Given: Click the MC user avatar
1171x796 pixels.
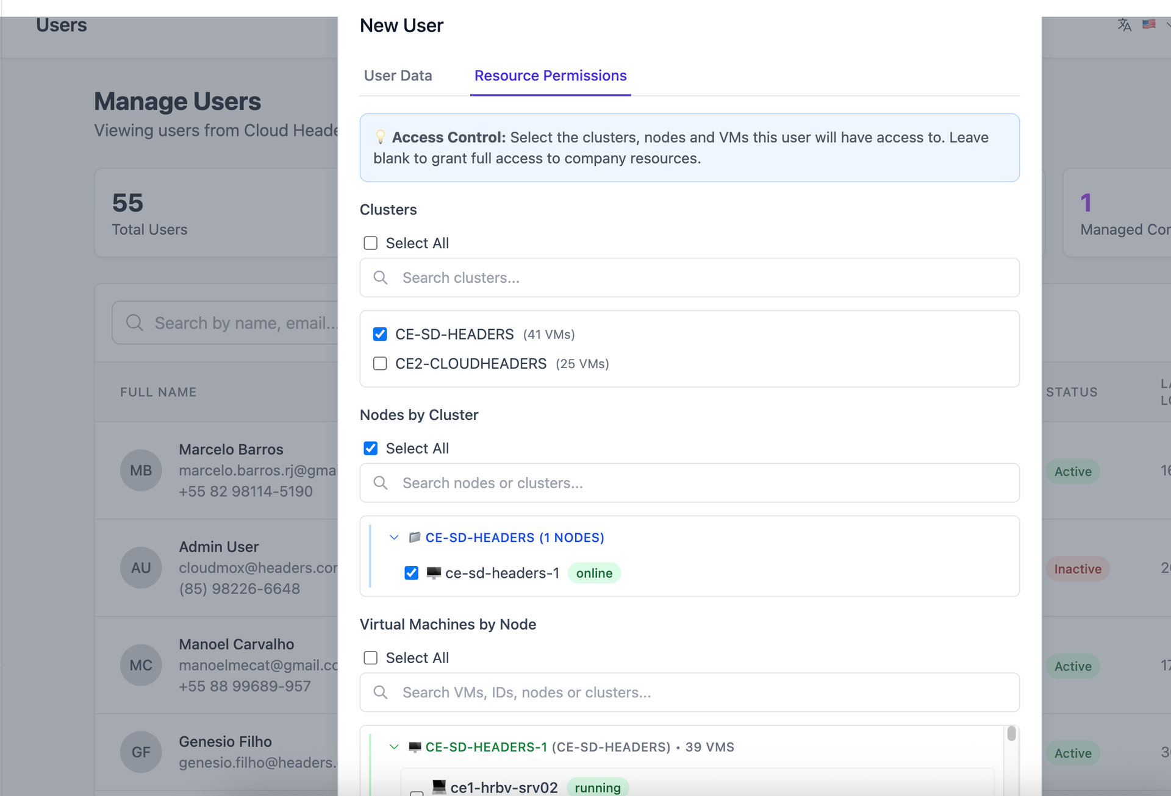Looking at the screenshot, I should (x=141, y=666).
